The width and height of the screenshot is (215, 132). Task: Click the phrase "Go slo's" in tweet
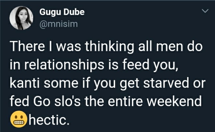tap(57, 101)
